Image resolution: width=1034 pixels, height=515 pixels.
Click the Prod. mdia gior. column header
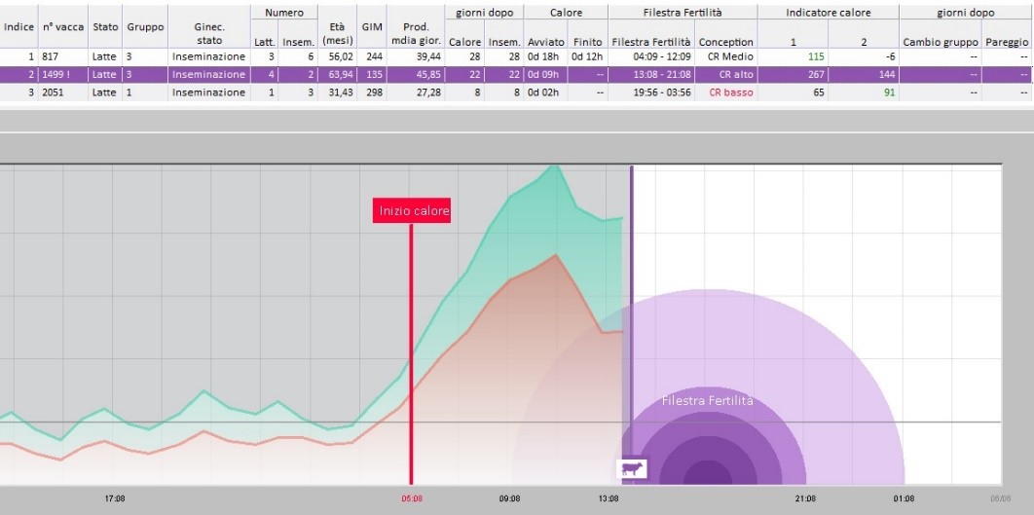click(x=416, y=34)
